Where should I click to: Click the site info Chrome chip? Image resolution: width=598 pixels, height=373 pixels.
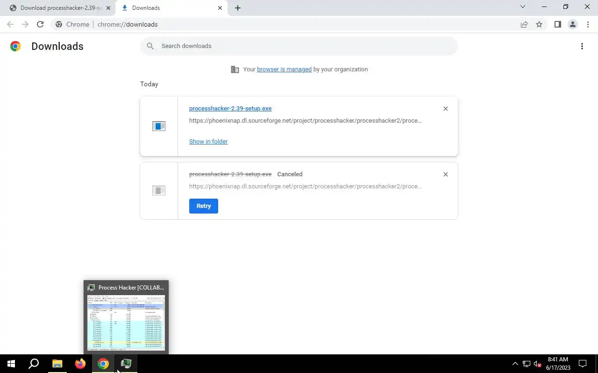(x=72, y=24)
